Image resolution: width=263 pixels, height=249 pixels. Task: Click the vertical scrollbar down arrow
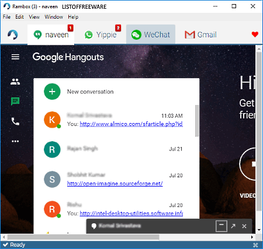[x=259, y=230]
